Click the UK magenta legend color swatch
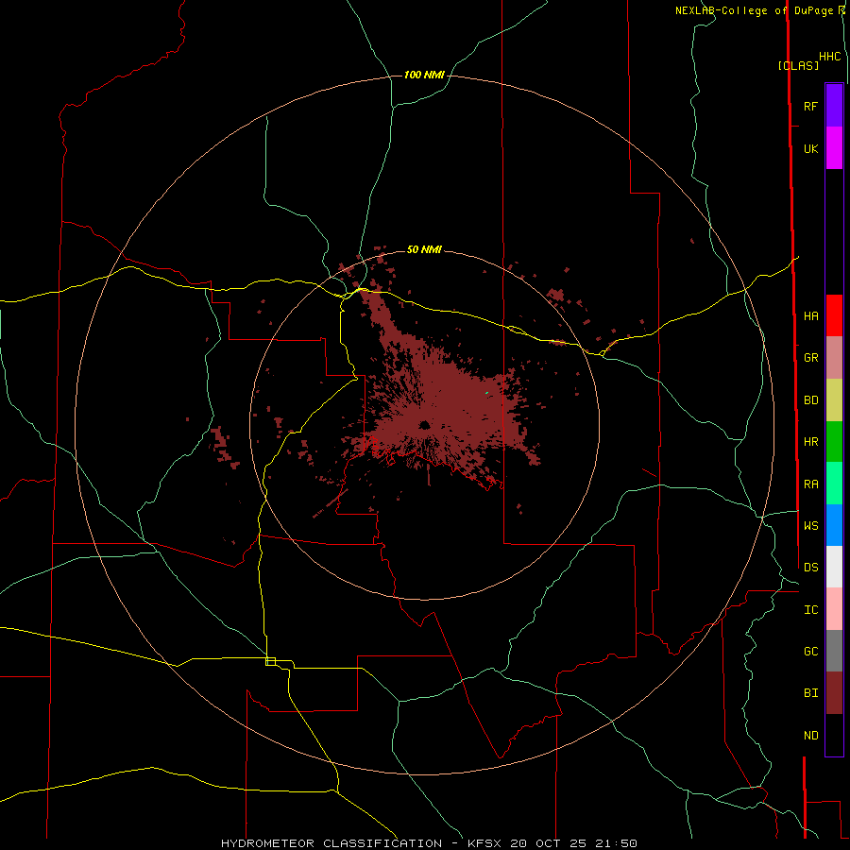 pyautogui.click(x=834, y=148)
